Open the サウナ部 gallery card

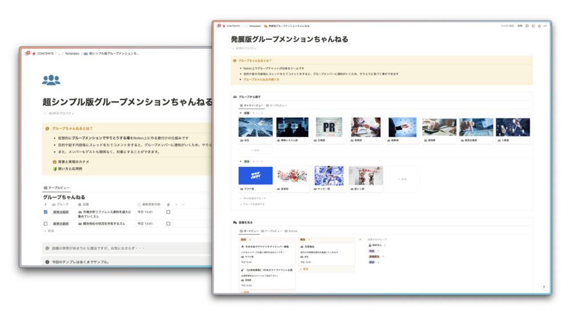(x=255, y=179)
